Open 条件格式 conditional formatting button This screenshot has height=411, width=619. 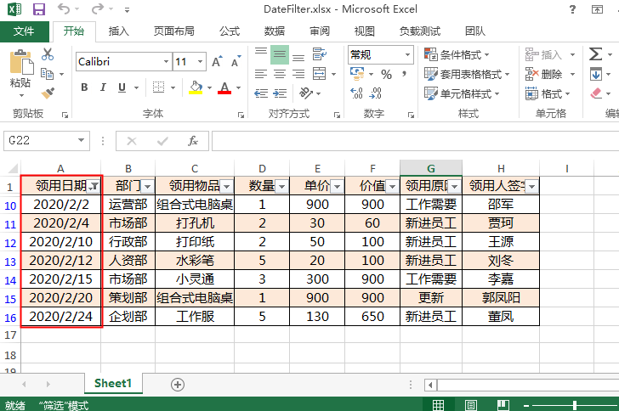click(457, 54)
